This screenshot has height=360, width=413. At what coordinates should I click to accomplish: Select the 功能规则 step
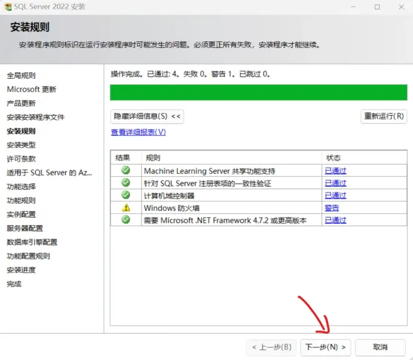pos(21,201)
